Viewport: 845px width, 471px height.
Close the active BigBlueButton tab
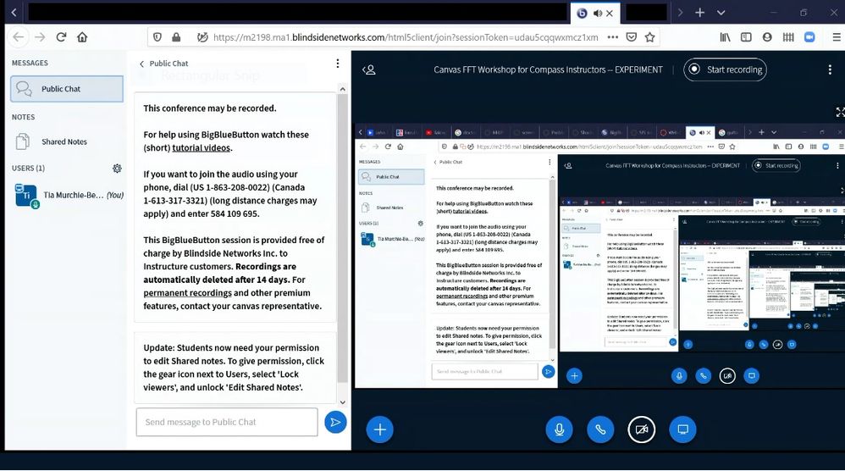click(610, 13)
